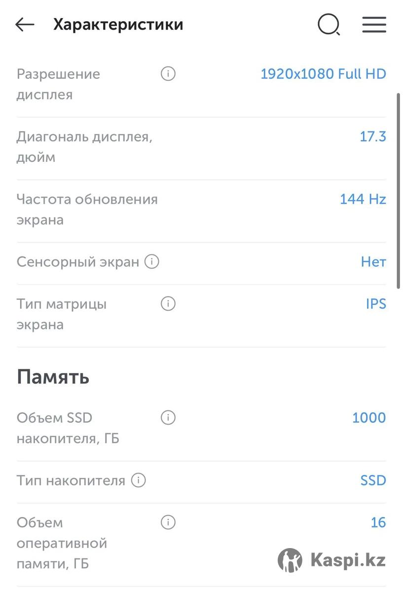Click the vertical scrollbar on the right
Image resolution: width=403 pixels, height=592 pixels.
pyautogui.click(x=399, y=190)
